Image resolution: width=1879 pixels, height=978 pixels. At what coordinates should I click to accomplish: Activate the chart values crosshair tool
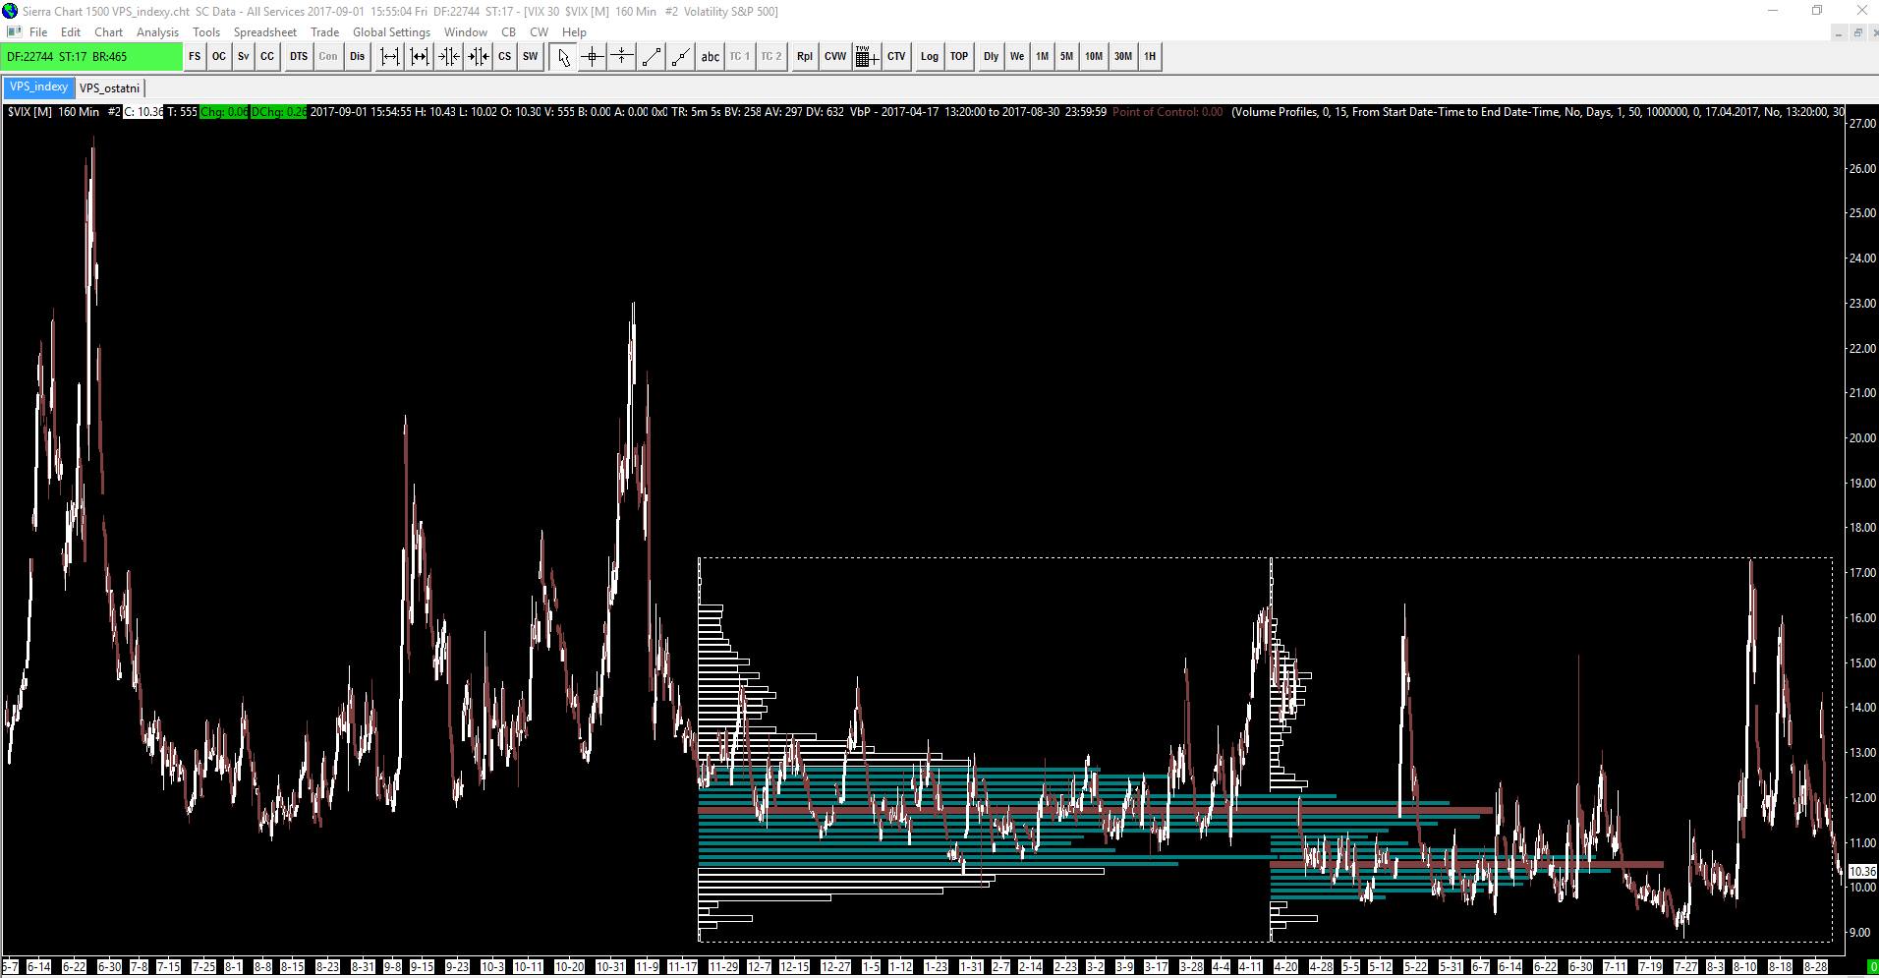click(x=593, y=57)
